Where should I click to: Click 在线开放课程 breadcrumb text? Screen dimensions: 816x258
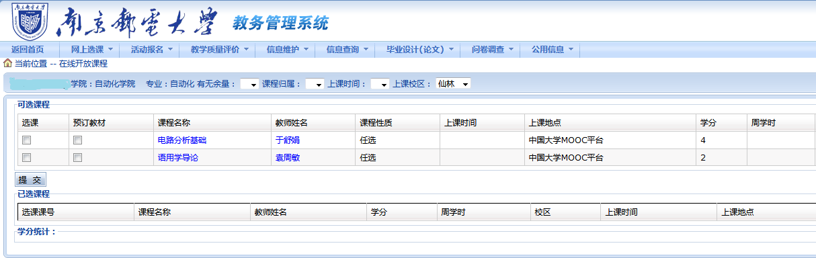click(83, 63)
